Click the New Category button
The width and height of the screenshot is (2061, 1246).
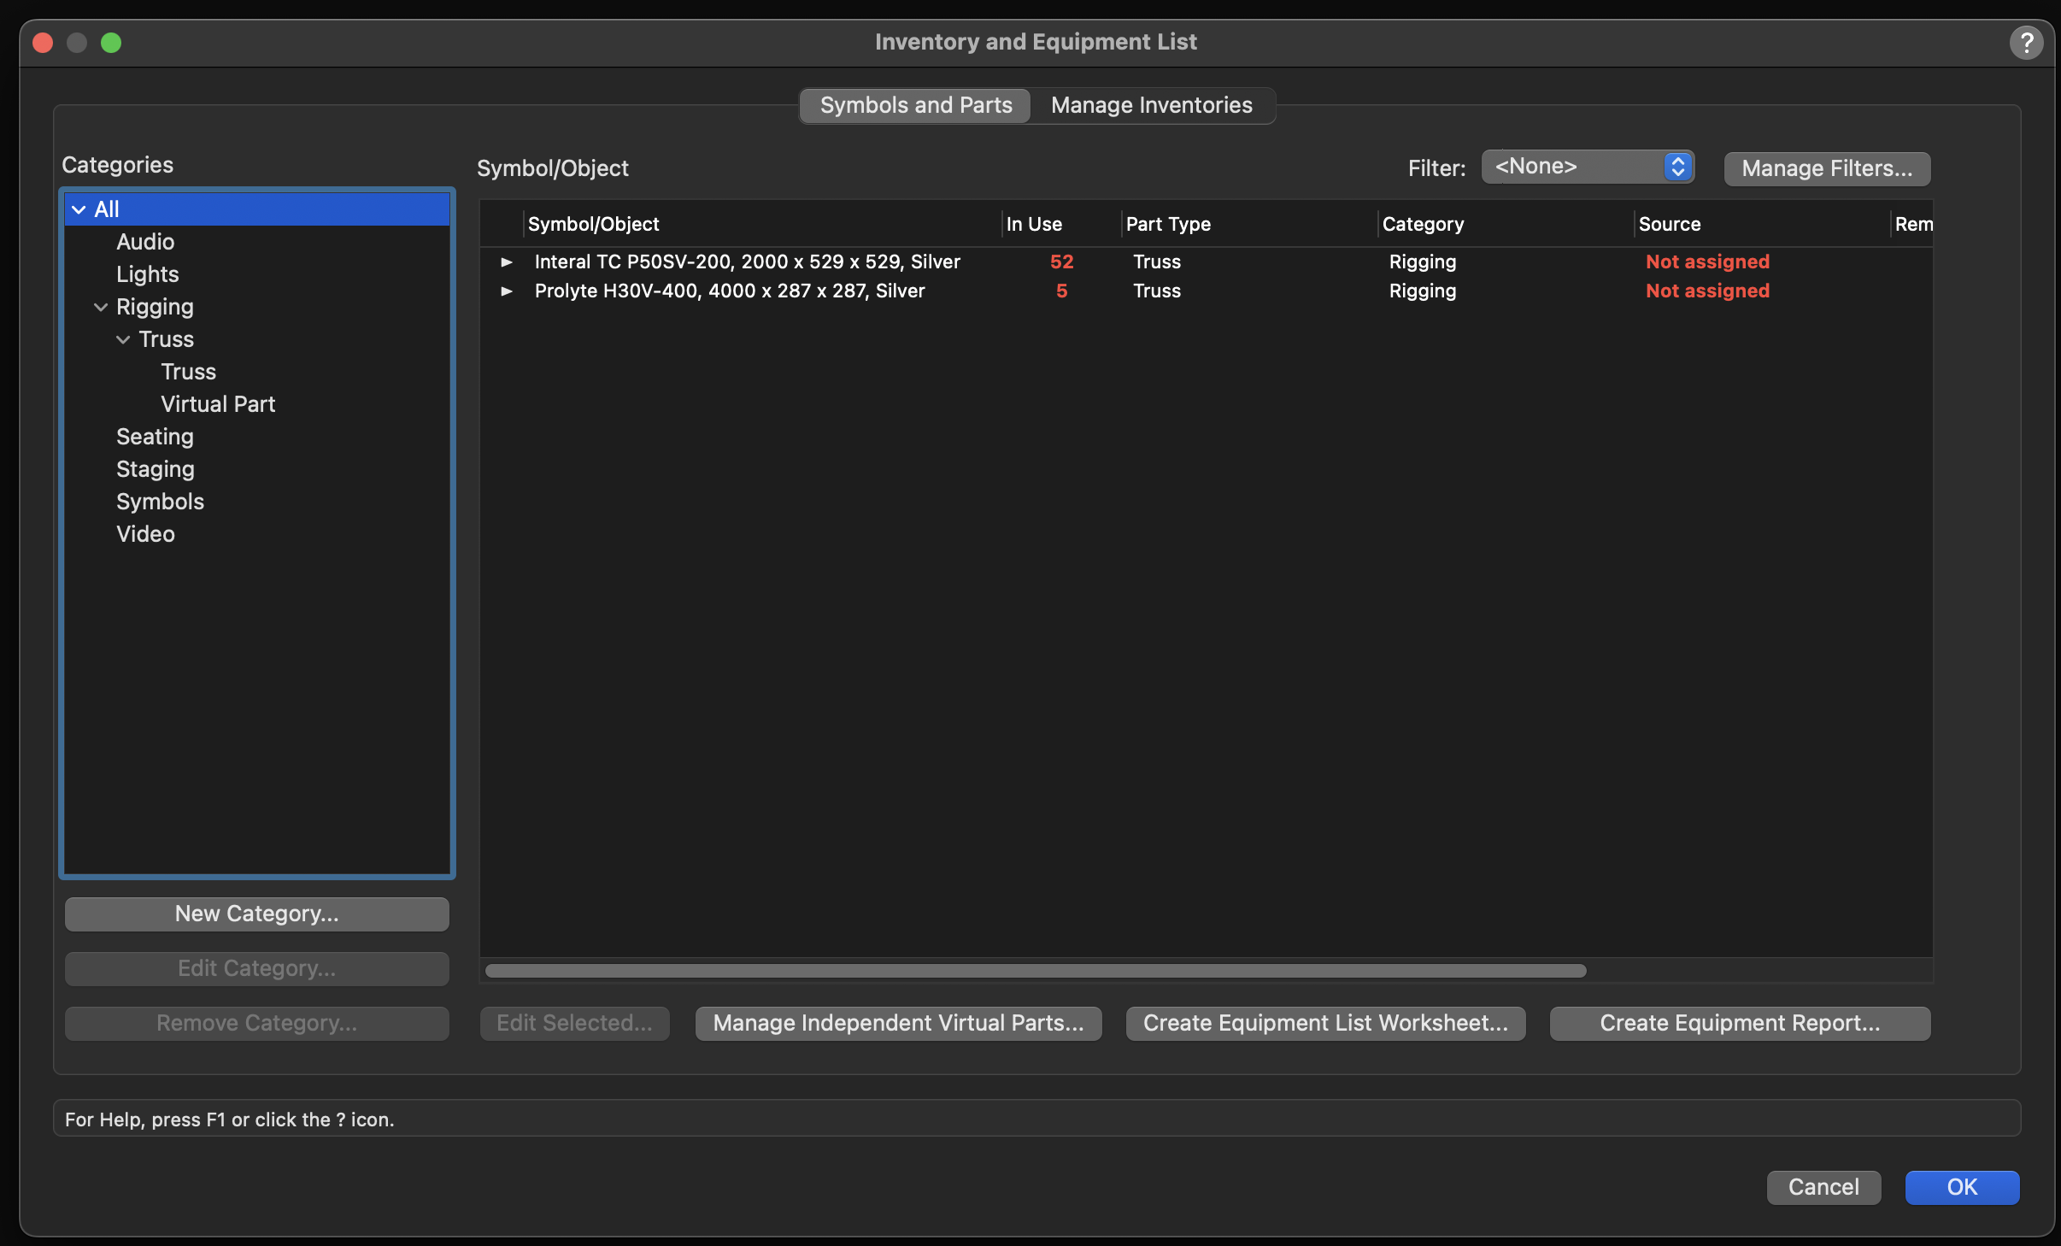coord(256,914)
